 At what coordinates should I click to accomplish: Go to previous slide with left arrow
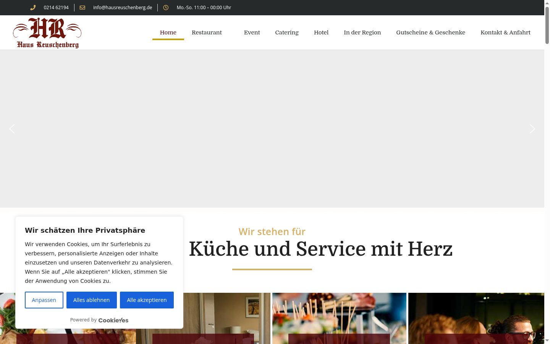tap(12, 129)
